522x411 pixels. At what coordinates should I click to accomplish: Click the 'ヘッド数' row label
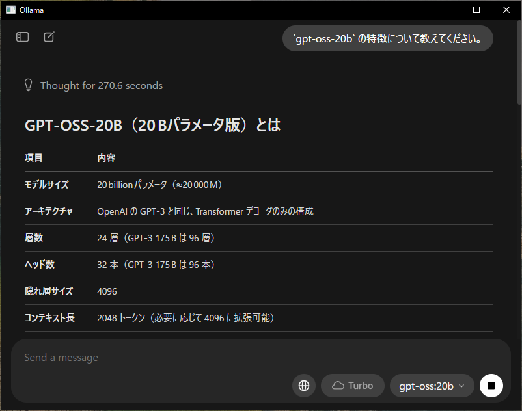point(40,265)
